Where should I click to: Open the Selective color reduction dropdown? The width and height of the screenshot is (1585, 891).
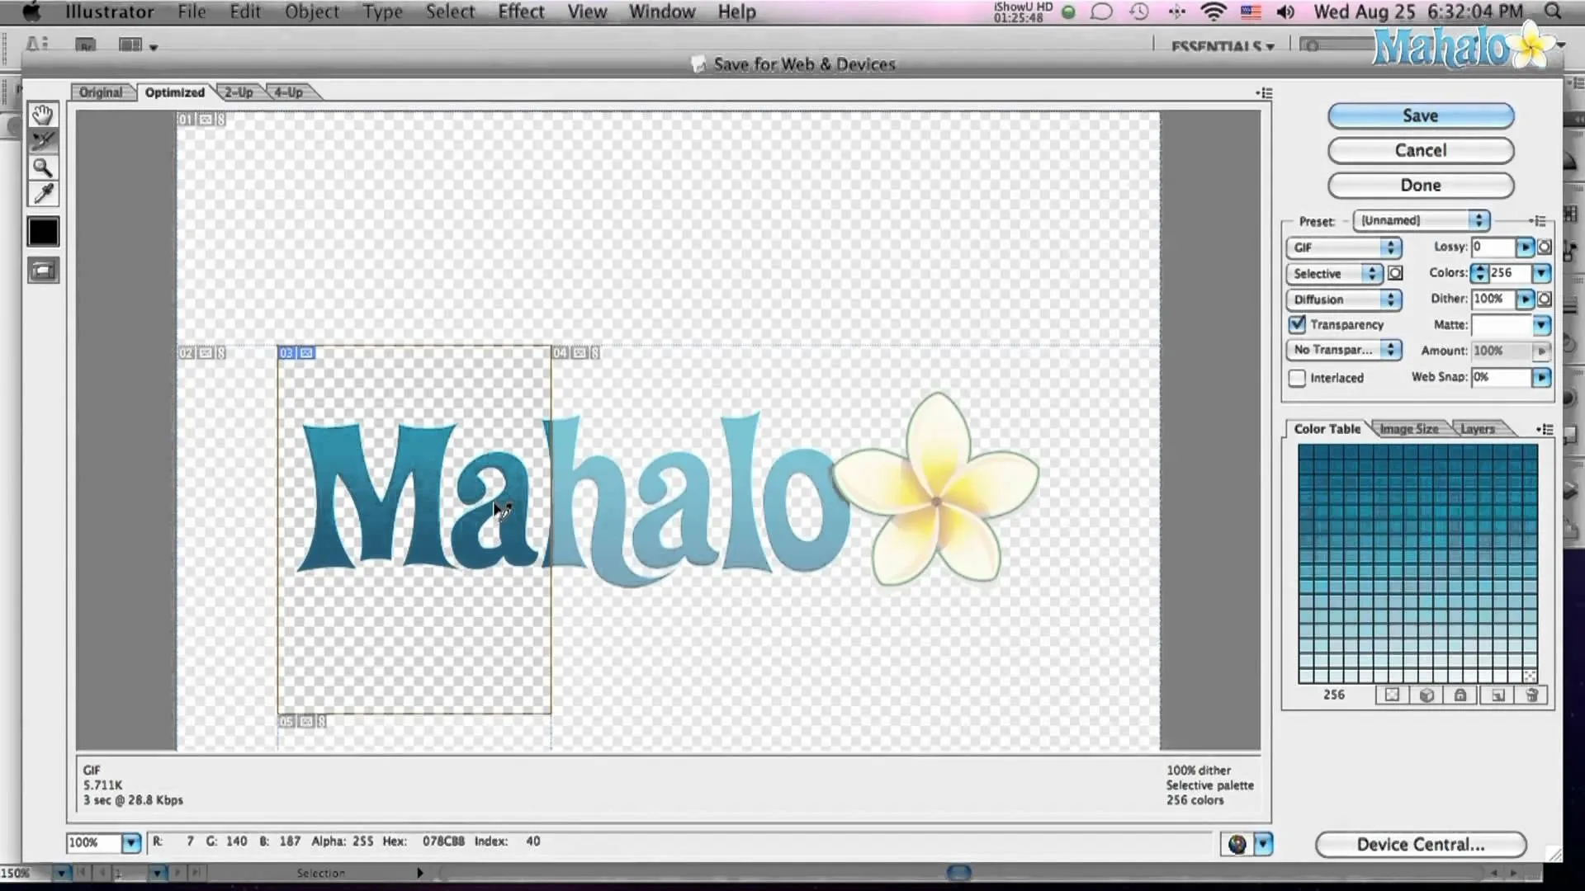pyautogui.click(x=1333, y=273)
